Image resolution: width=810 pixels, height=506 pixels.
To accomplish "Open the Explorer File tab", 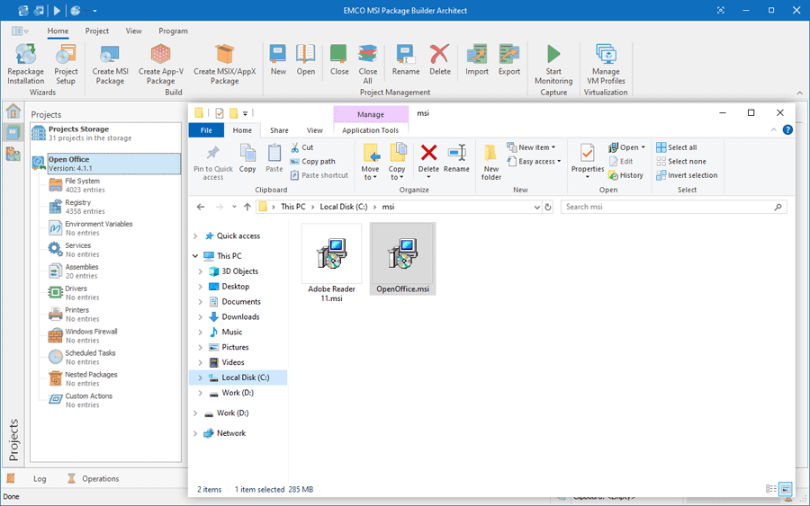I will pos(206,130).
